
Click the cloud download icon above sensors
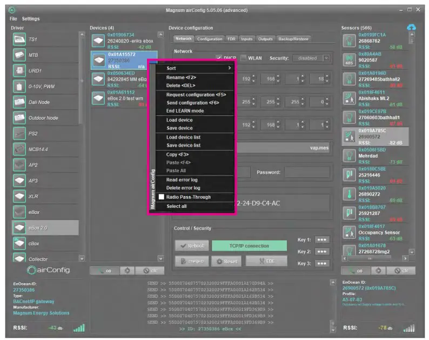point(411,27)
